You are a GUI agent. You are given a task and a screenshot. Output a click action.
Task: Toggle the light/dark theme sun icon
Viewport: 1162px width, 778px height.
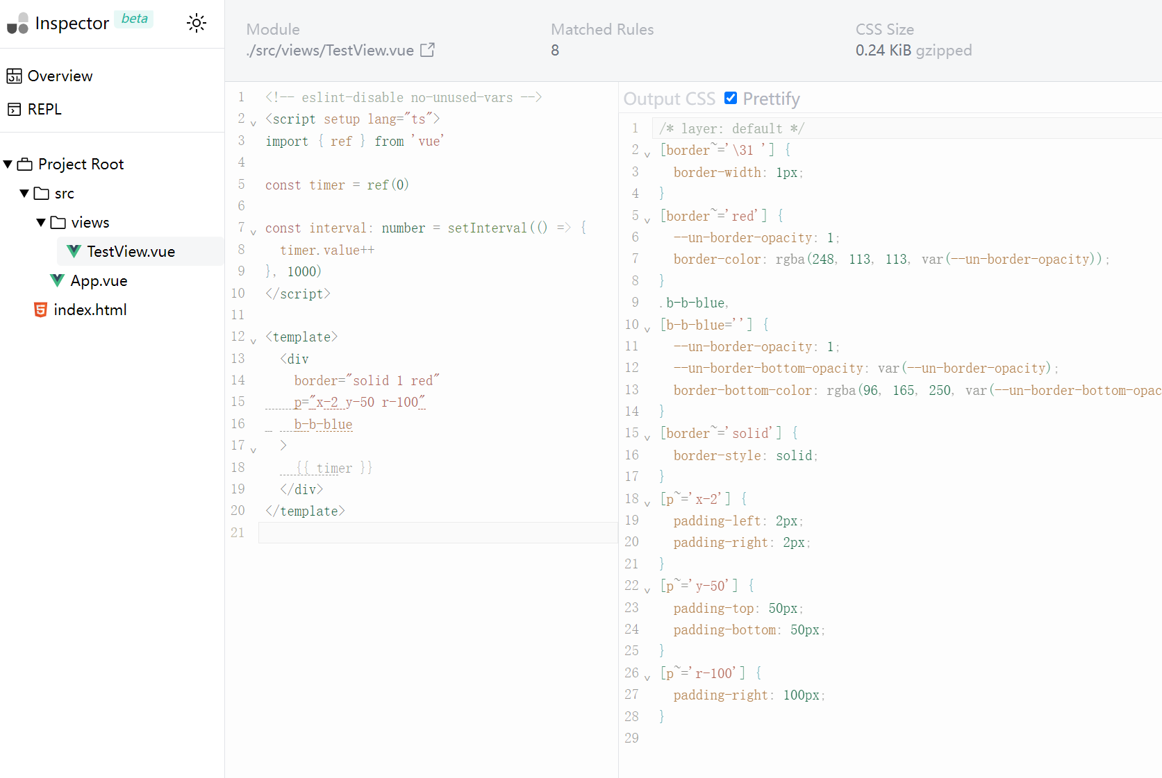197,23
